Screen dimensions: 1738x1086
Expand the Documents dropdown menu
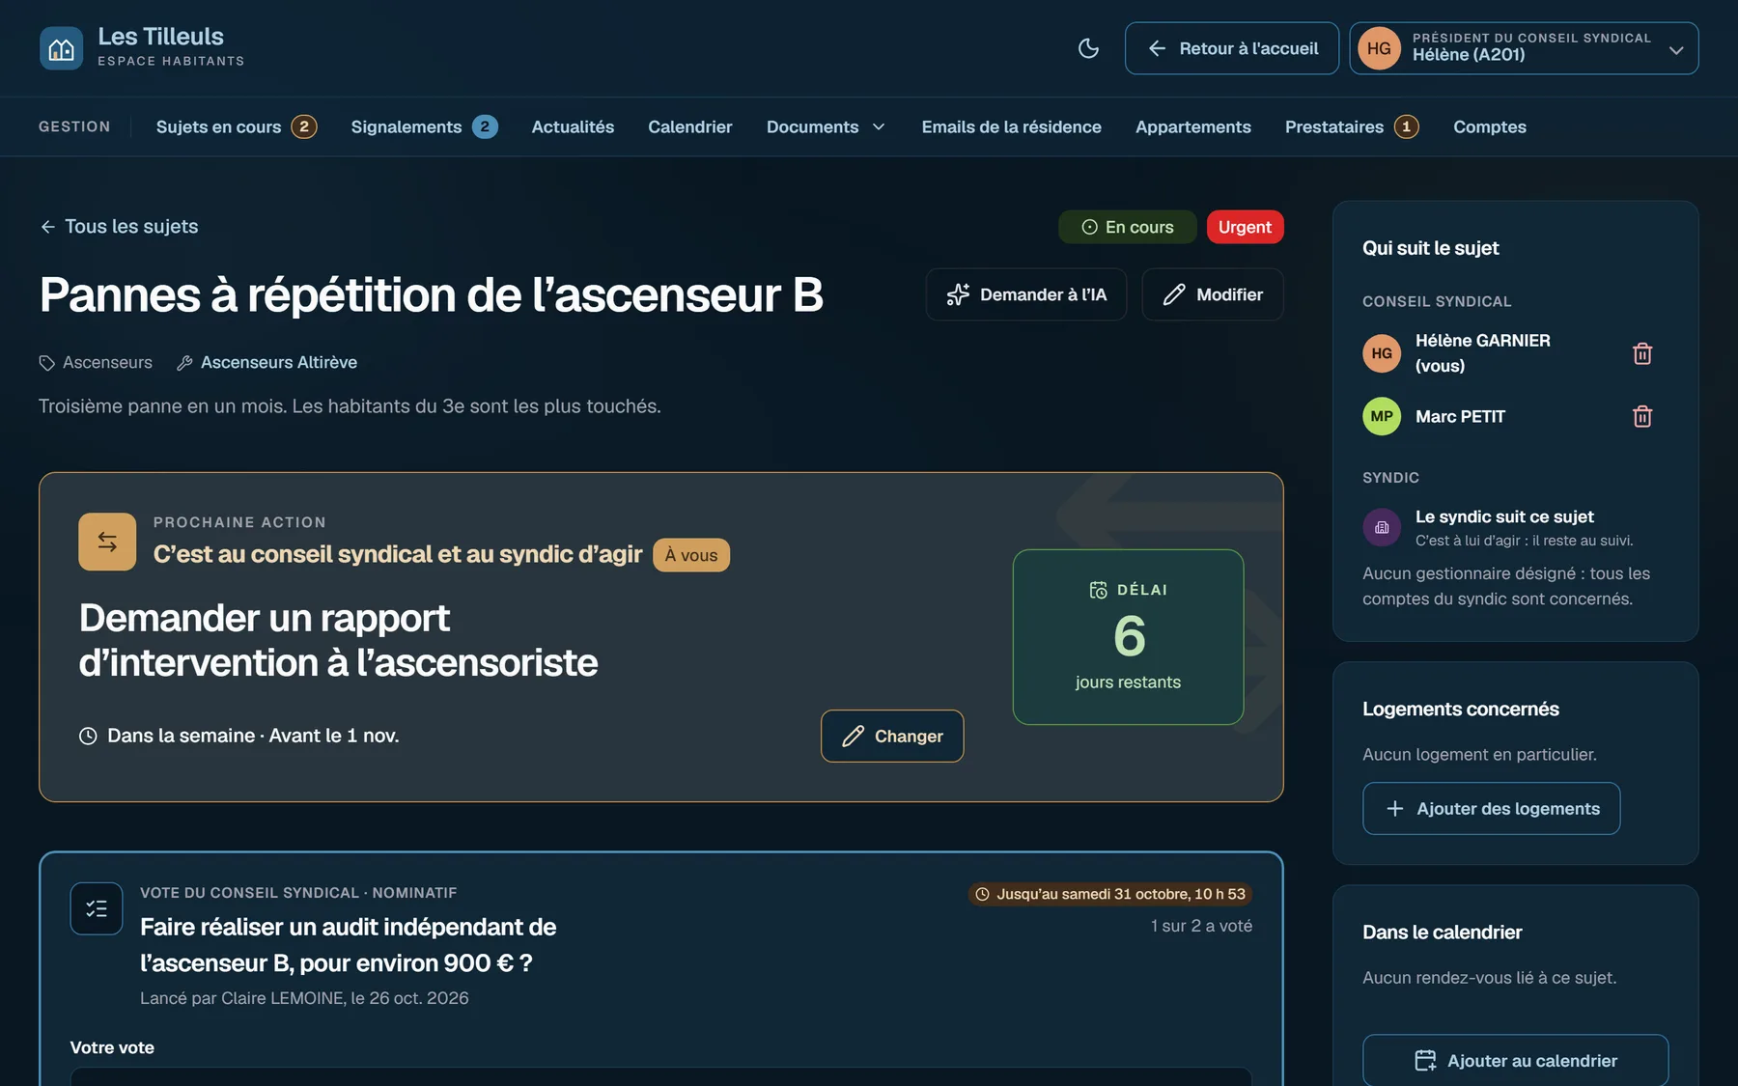coord(827,126)
